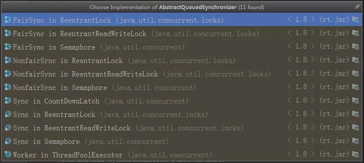The width and height of the screenshot is (364, 163).
Task: Click library icon on NonfairSync in ReentrantLock row
Action: pyautogui.click(x=355, y=60)
